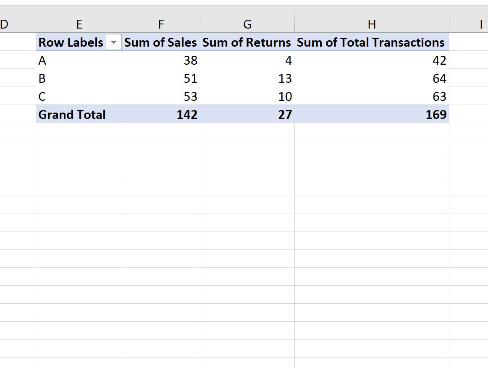
Task: Select the Grand Total label cell
Action: [x=79, y=114]
